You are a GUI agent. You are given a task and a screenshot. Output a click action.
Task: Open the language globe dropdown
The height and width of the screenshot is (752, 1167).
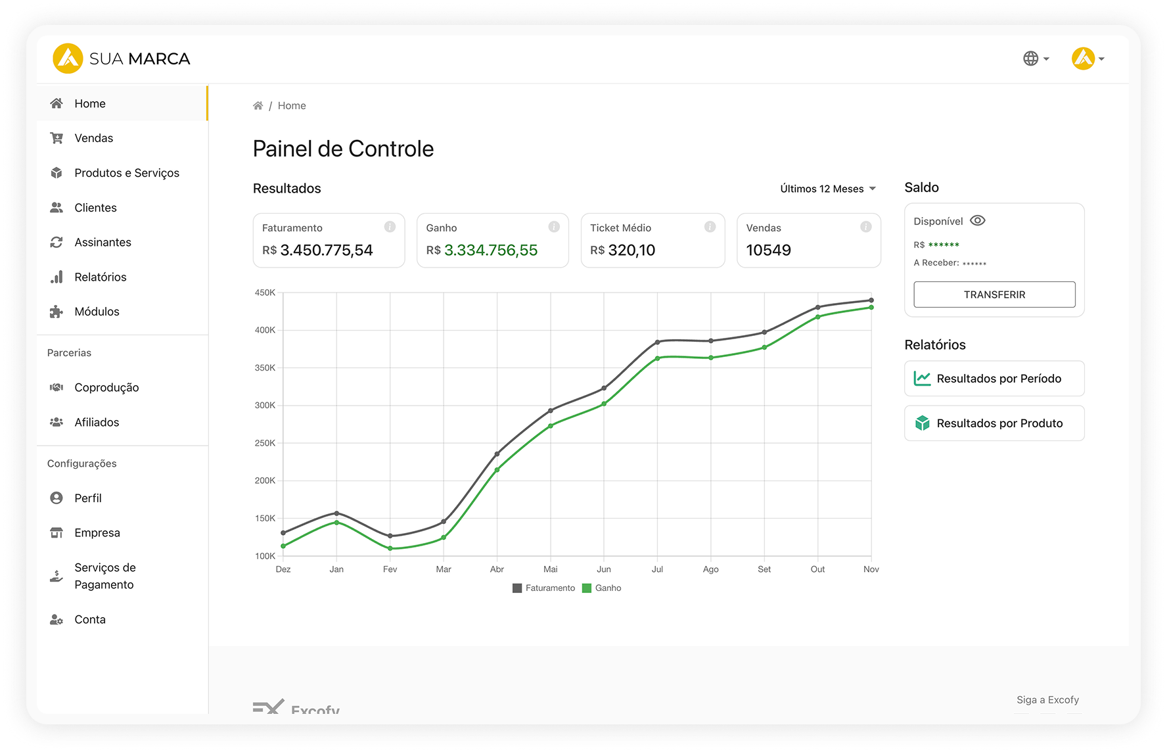click(x=1036, y=59)
